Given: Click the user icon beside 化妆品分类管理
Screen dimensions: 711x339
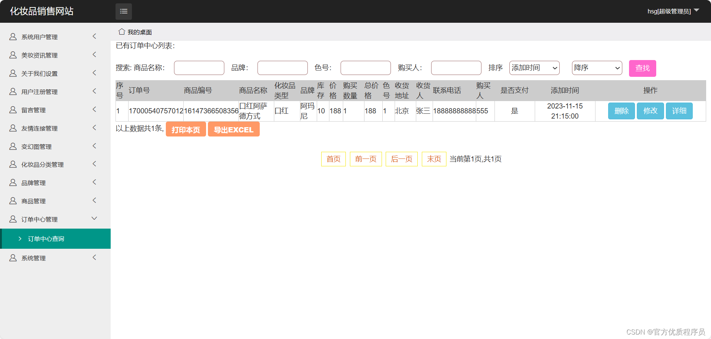Looking at the screenshot, I should pos(13,164).
